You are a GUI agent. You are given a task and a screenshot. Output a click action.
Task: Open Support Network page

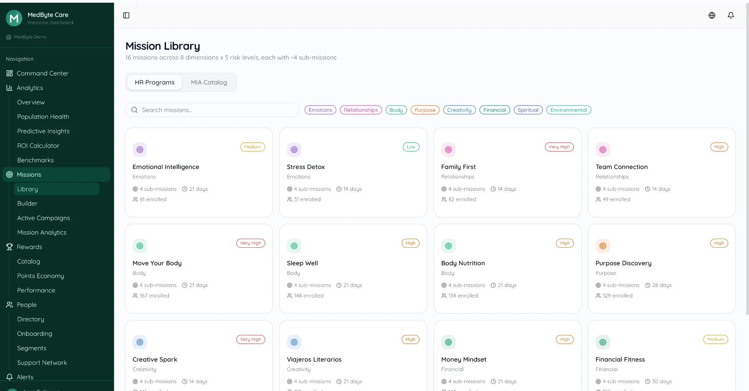tap(56, 363)
